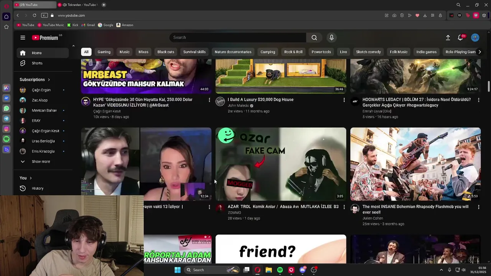Open the YouTube guide hamburger menu
The height and width of the screenshot is (276, 491).
tap(23, 38)
